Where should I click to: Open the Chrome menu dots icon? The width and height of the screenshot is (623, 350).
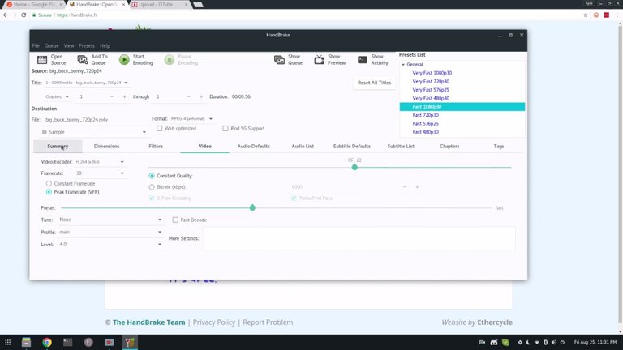[617, 15]
